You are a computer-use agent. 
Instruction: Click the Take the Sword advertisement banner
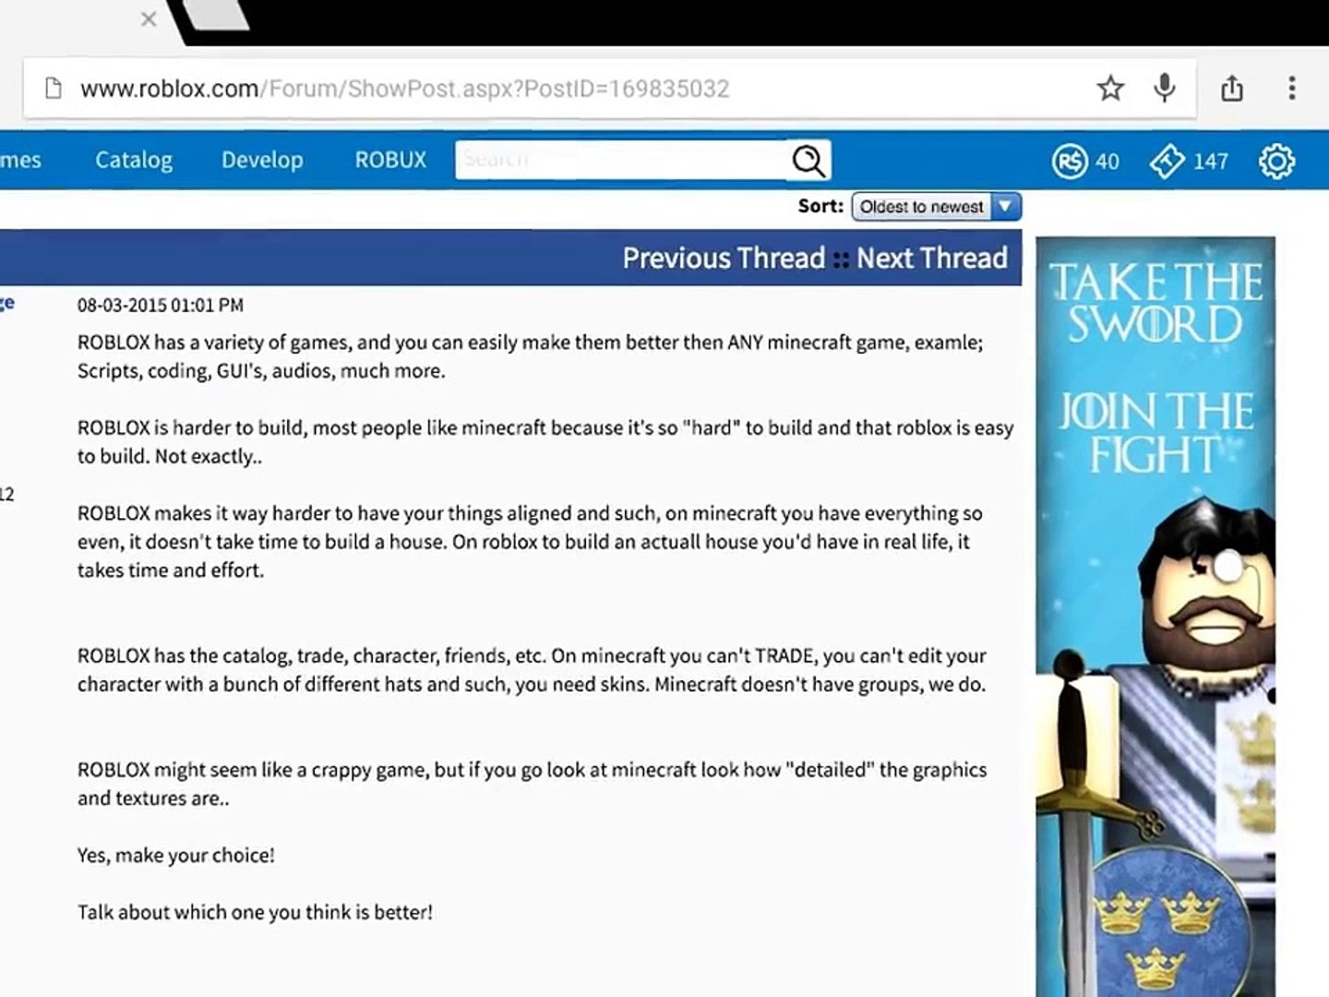tap(1155, 617)
